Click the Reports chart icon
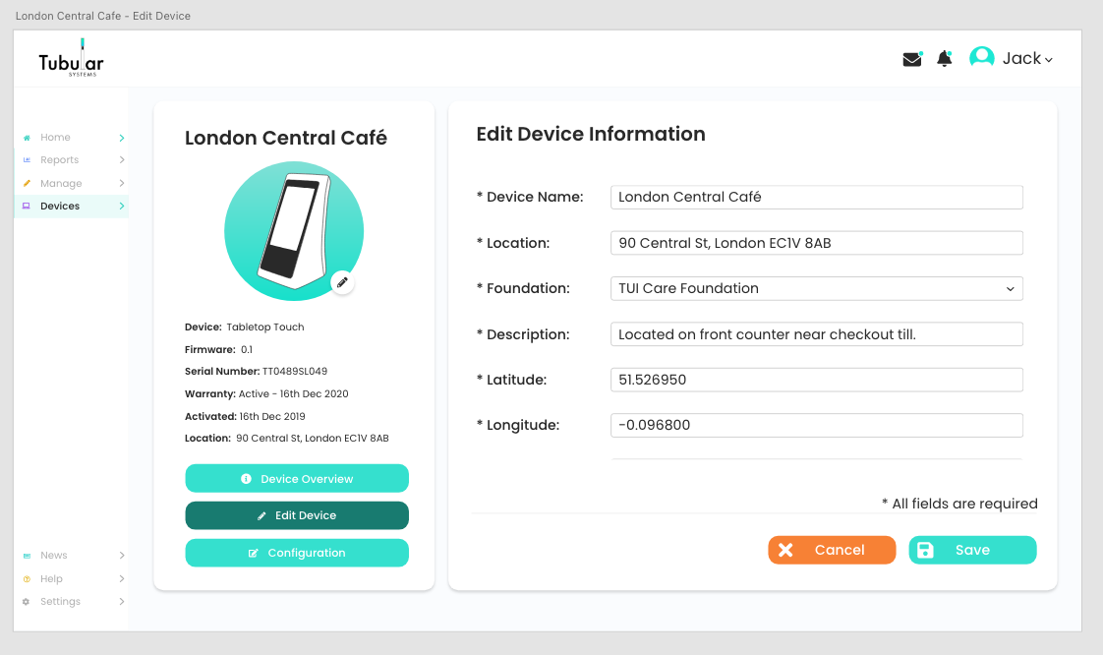 click(x=27, y=160)
